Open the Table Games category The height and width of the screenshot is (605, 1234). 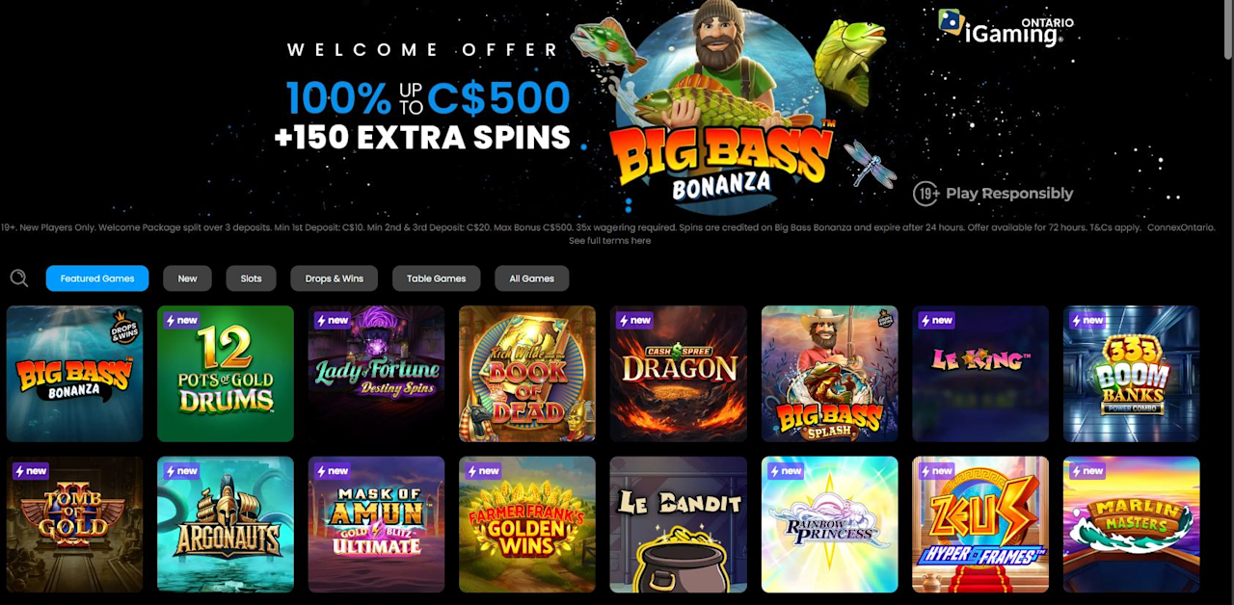pyautogui.click(x=436, y=278)
